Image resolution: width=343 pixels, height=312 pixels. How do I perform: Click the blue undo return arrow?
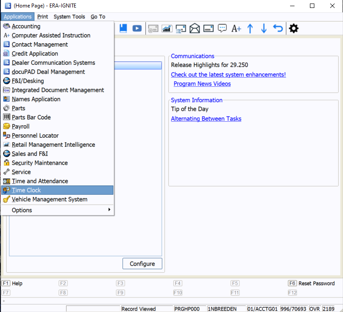coord(278,28)
